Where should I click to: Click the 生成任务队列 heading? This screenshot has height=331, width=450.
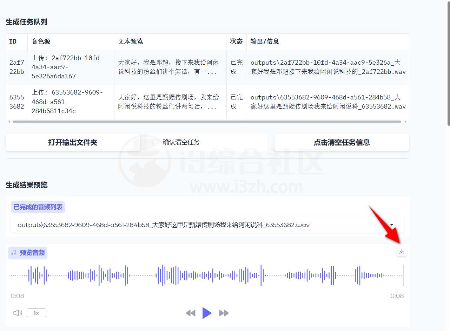pyautogui.click(x=26, y=22)
